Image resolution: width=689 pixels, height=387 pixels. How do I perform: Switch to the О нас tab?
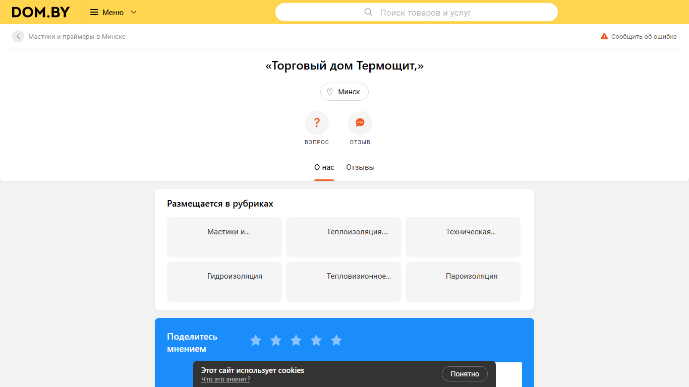(324, 167)
